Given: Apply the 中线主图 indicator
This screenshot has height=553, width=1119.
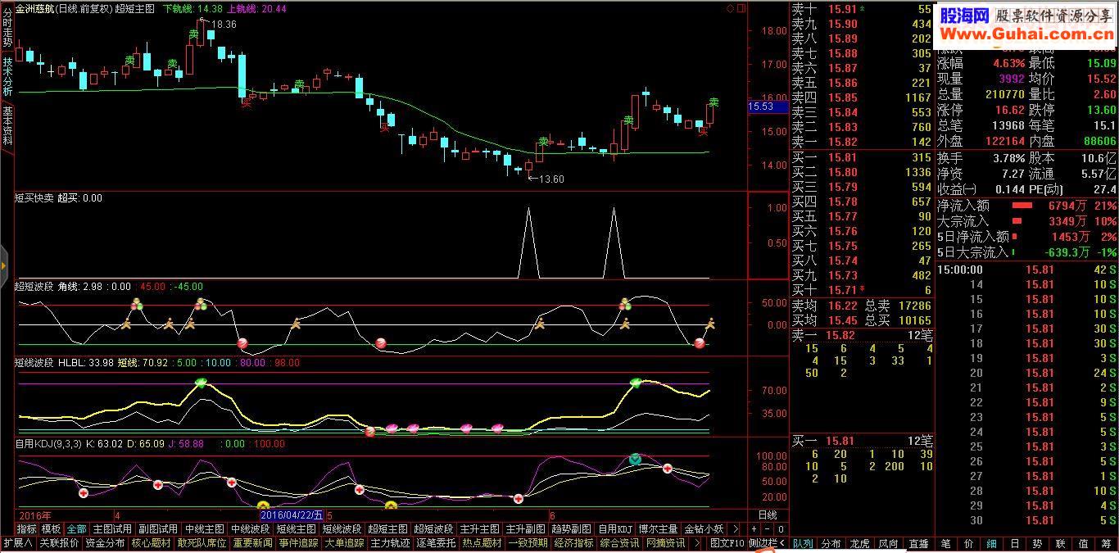Looking at the screenshot, I should 204,529.
